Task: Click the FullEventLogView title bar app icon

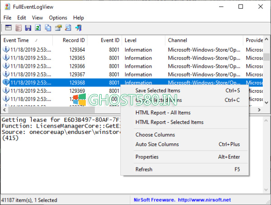Action: pyautogui.click(x=7, y=7)
